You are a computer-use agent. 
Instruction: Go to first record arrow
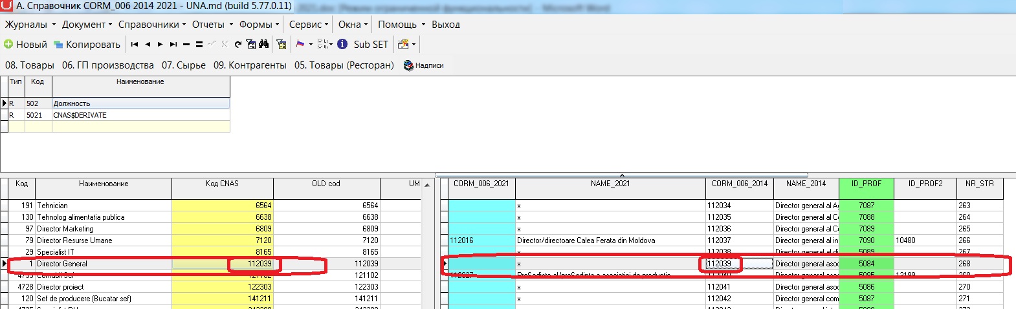click(x=135, y=44)
